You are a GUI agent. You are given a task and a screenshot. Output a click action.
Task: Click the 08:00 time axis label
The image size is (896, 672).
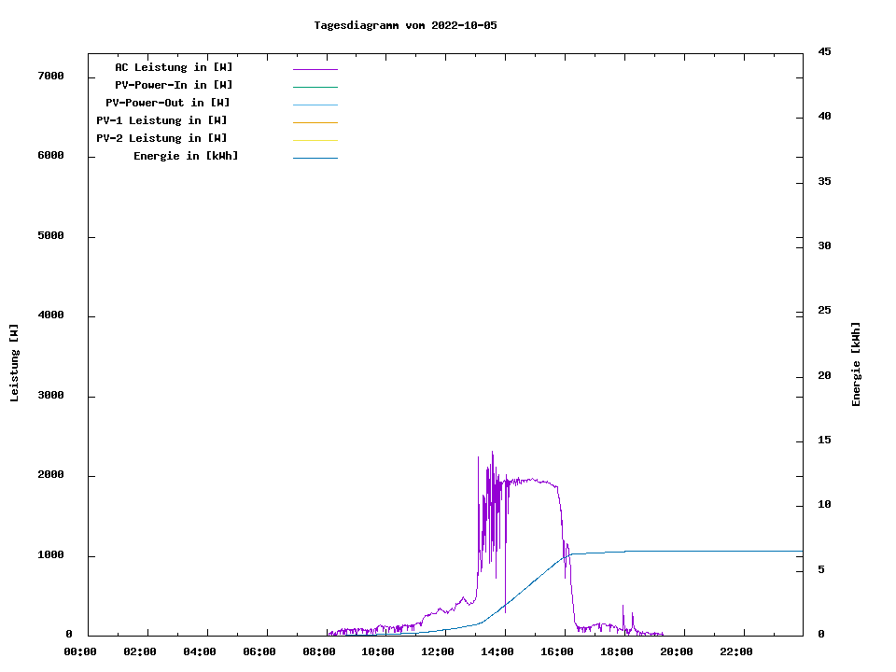click(x=318, y=651)
